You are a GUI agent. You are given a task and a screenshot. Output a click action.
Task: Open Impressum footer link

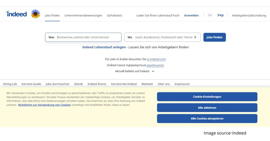[x=182, y=84]
